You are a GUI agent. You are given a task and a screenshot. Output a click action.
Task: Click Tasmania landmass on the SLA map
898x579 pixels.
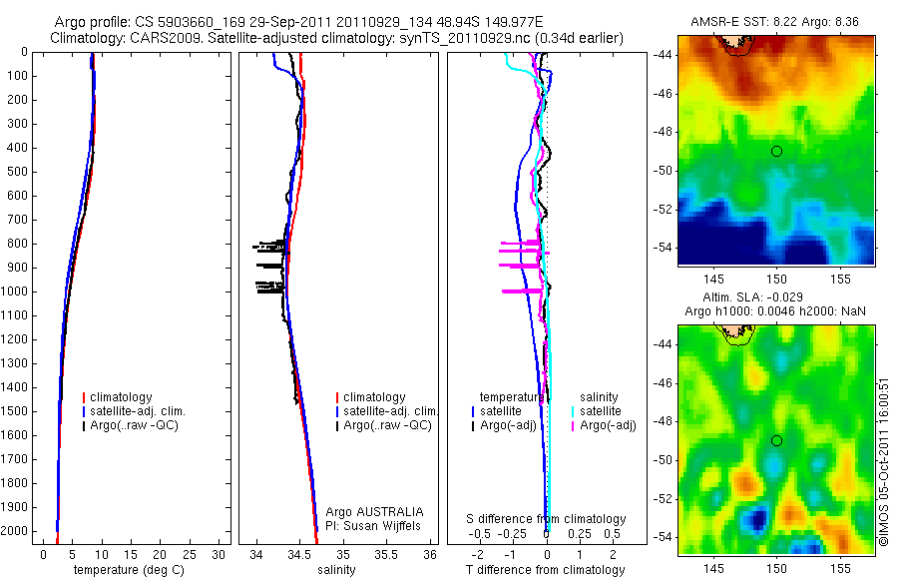[736, 331]
